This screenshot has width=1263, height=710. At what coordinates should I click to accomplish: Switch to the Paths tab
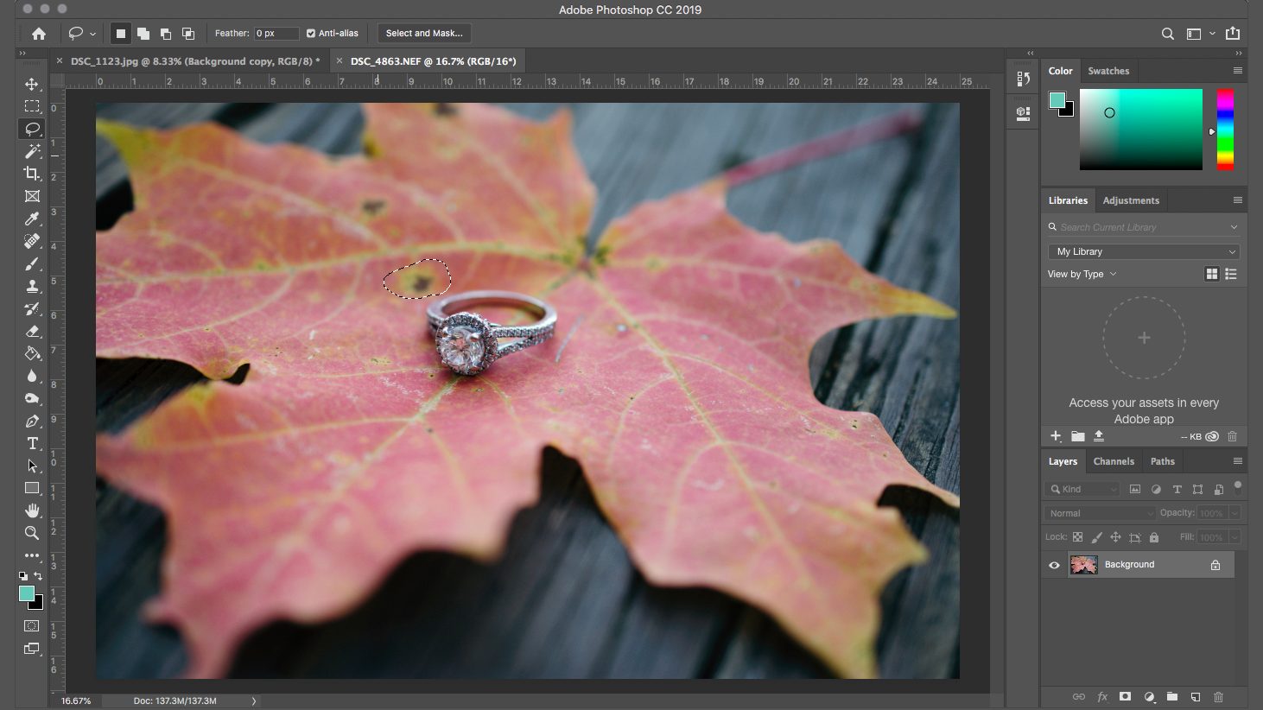(1163, 461)
